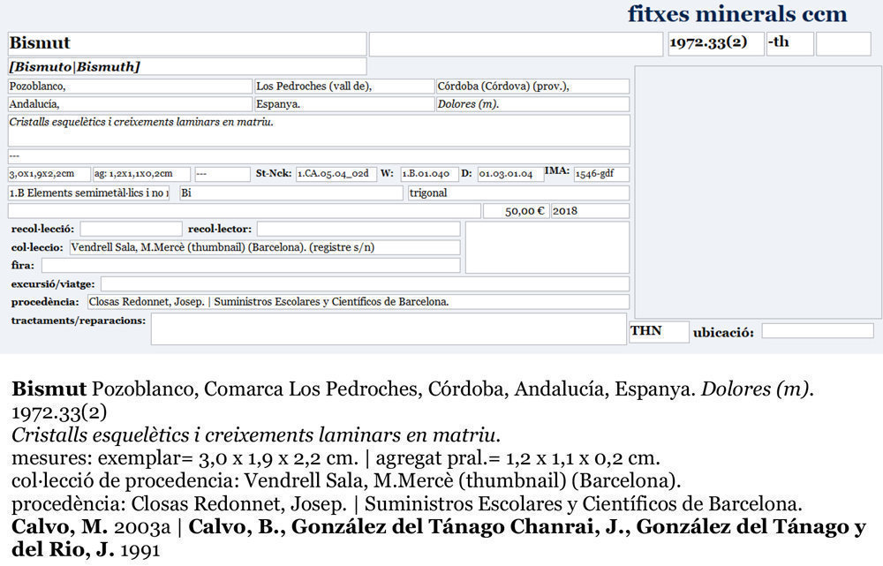Click the empty specimen photo placeholder
Screen dimensions: 883x566
click(x=758, y=192)
